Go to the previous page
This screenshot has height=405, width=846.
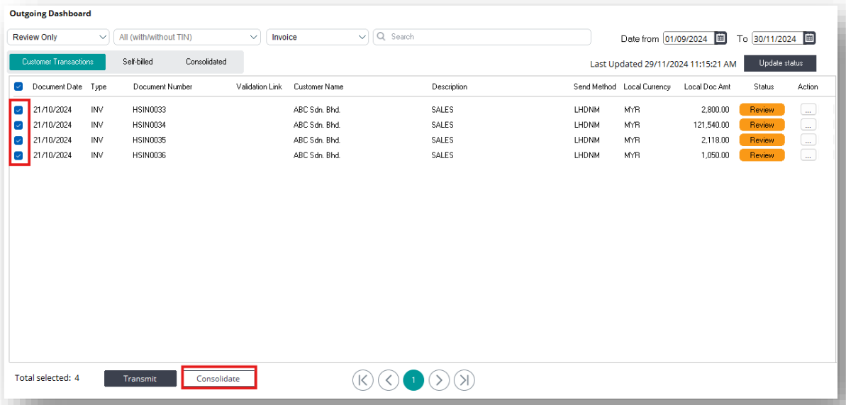point(388,380)
